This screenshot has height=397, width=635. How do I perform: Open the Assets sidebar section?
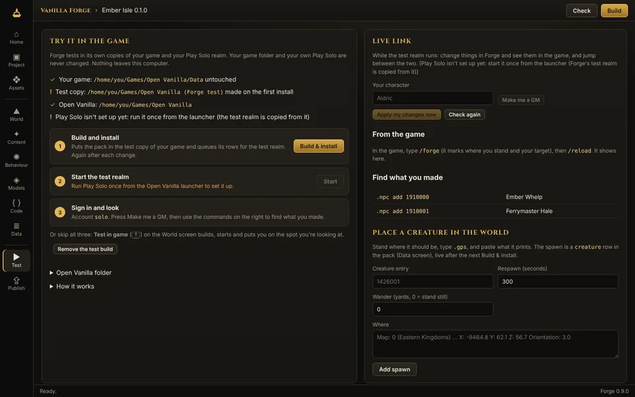[16, 83]
